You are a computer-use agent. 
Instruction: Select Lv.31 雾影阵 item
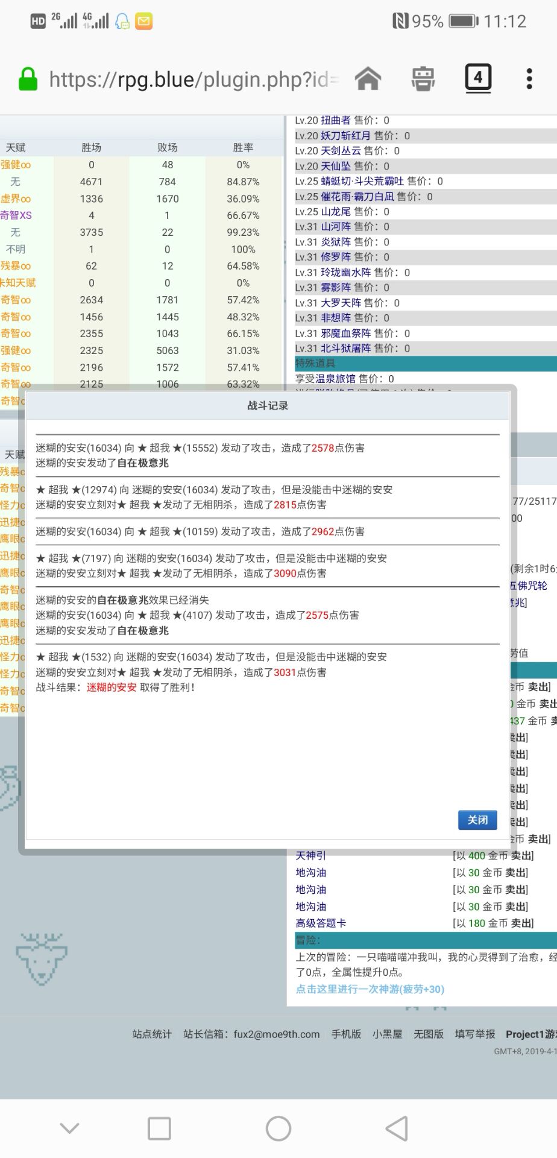point(336,288)
